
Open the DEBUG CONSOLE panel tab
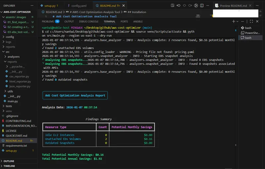[89, 21]
